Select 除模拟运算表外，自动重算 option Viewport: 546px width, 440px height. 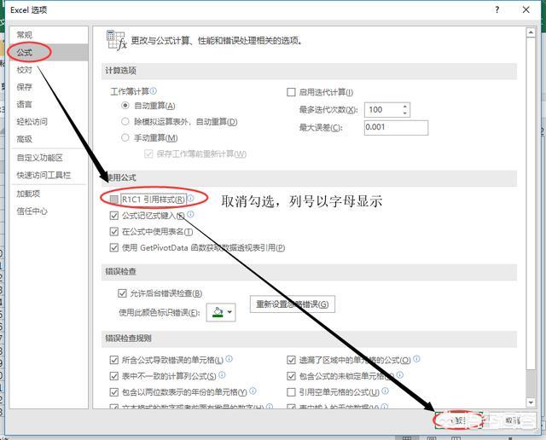125,121
